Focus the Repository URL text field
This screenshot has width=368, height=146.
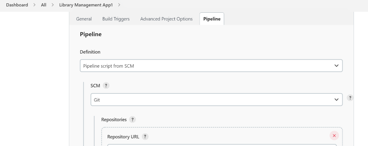(221, 145)
